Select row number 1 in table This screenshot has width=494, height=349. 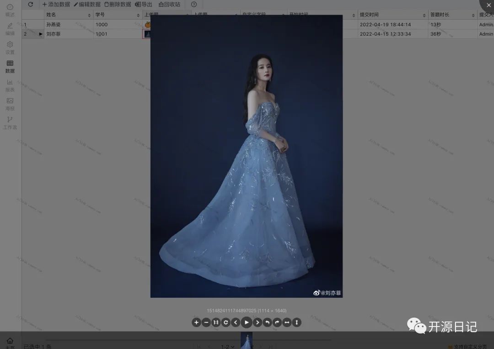pyautogui.click(x=25, y=25)
